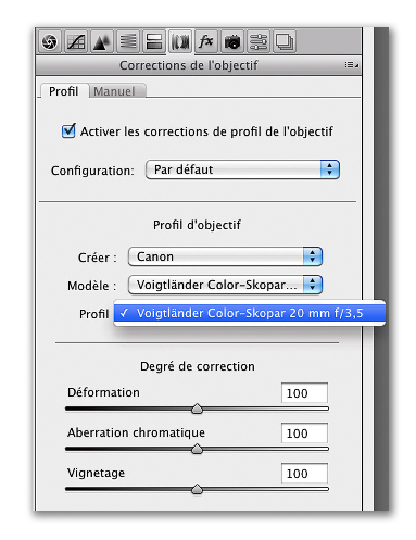Open the Snapshots panel icon

click(284, 42)
